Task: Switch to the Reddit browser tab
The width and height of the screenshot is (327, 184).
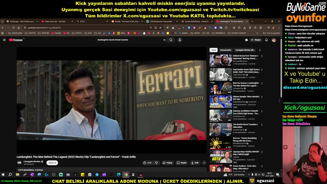Action: tap(127, 21)
